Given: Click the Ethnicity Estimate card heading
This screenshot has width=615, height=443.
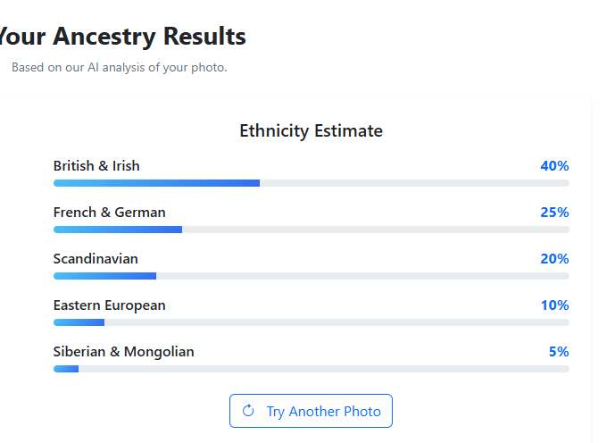Looking at the screenshot, I should [311, 131].
